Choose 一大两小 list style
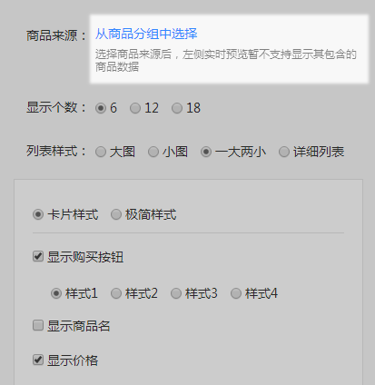 click(206, 152)
